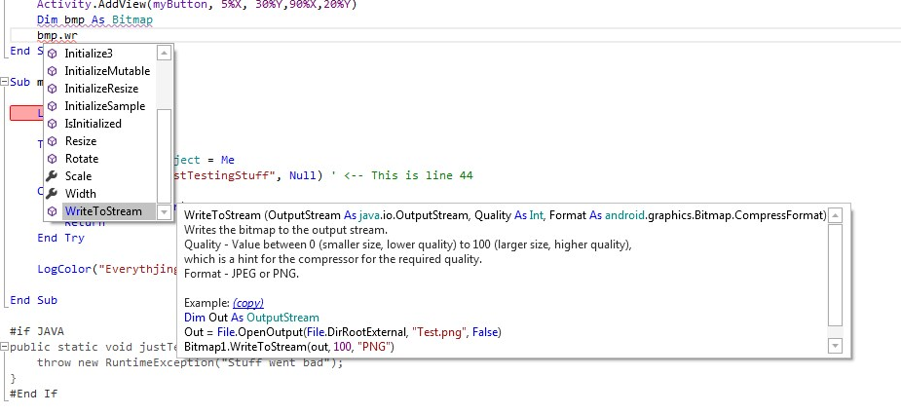Choose IsInitialized from autocomplete
Viewport: 901px width, 414px height.
point(94,124)
